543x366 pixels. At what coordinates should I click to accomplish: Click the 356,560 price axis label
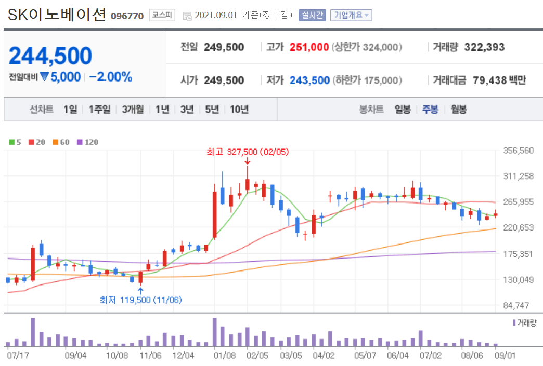[x=519, y=151]
